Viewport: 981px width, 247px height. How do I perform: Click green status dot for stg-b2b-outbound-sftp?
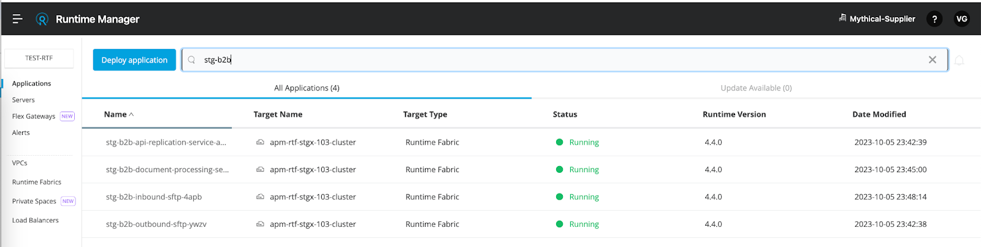559,224
